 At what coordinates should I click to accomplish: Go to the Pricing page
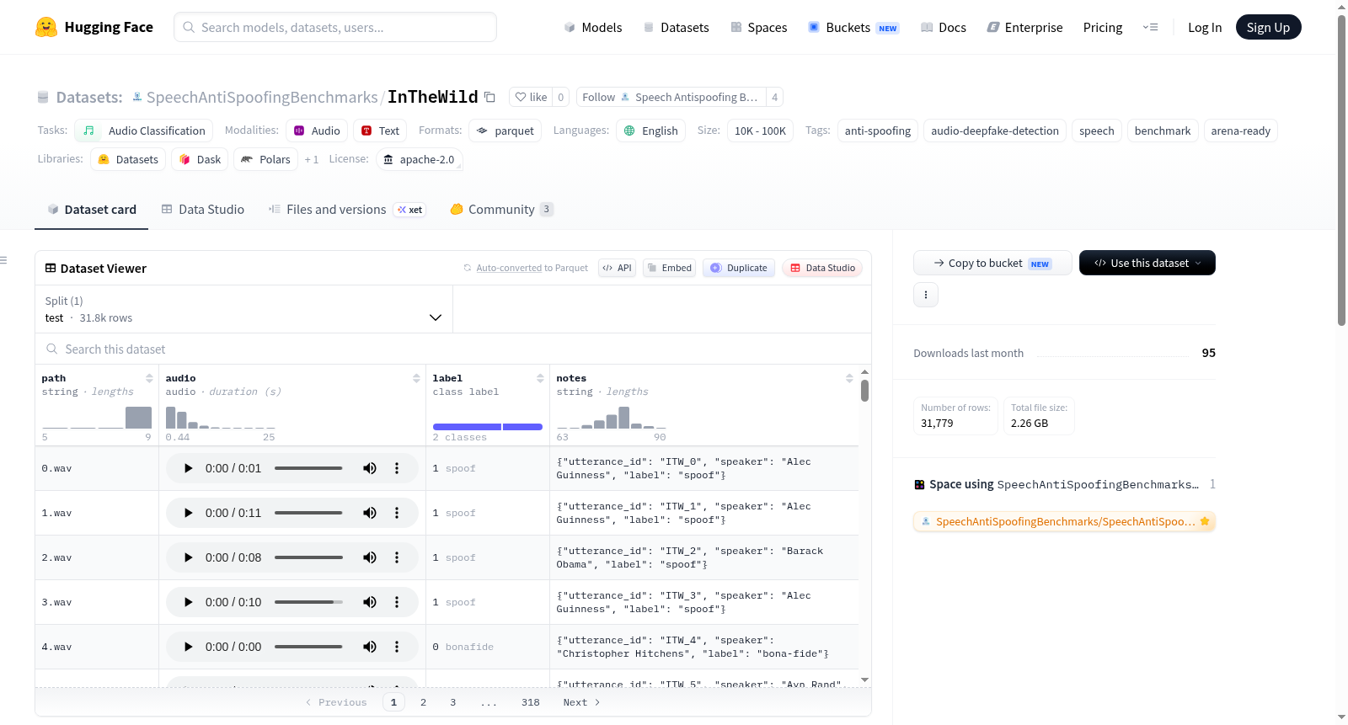(1103, 28)
